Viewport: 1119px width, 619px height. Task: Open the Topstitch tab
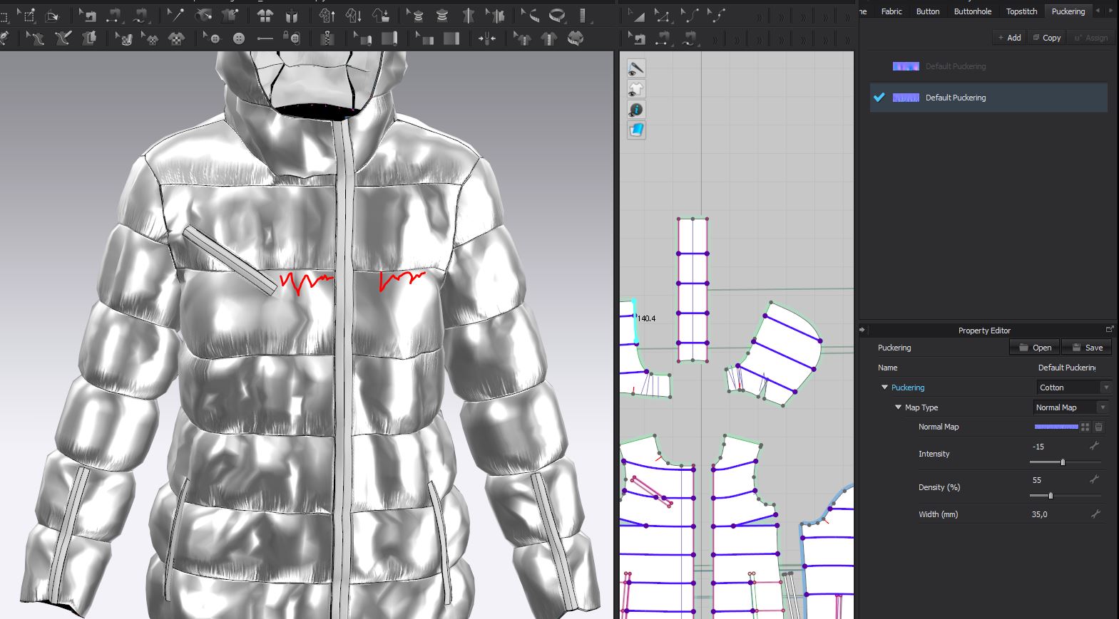click(x=1021, y=11)
